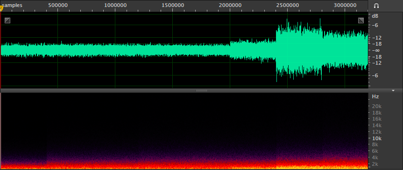403x170 pixels.
Task: Click the 3000000 mark on the timeline ruler
Action: [x=345, y=5]
